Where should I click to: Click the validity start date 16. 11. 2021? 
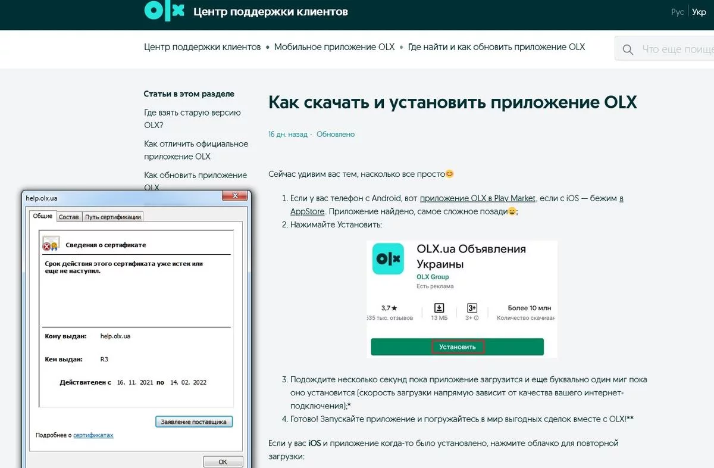pos(134,382)
